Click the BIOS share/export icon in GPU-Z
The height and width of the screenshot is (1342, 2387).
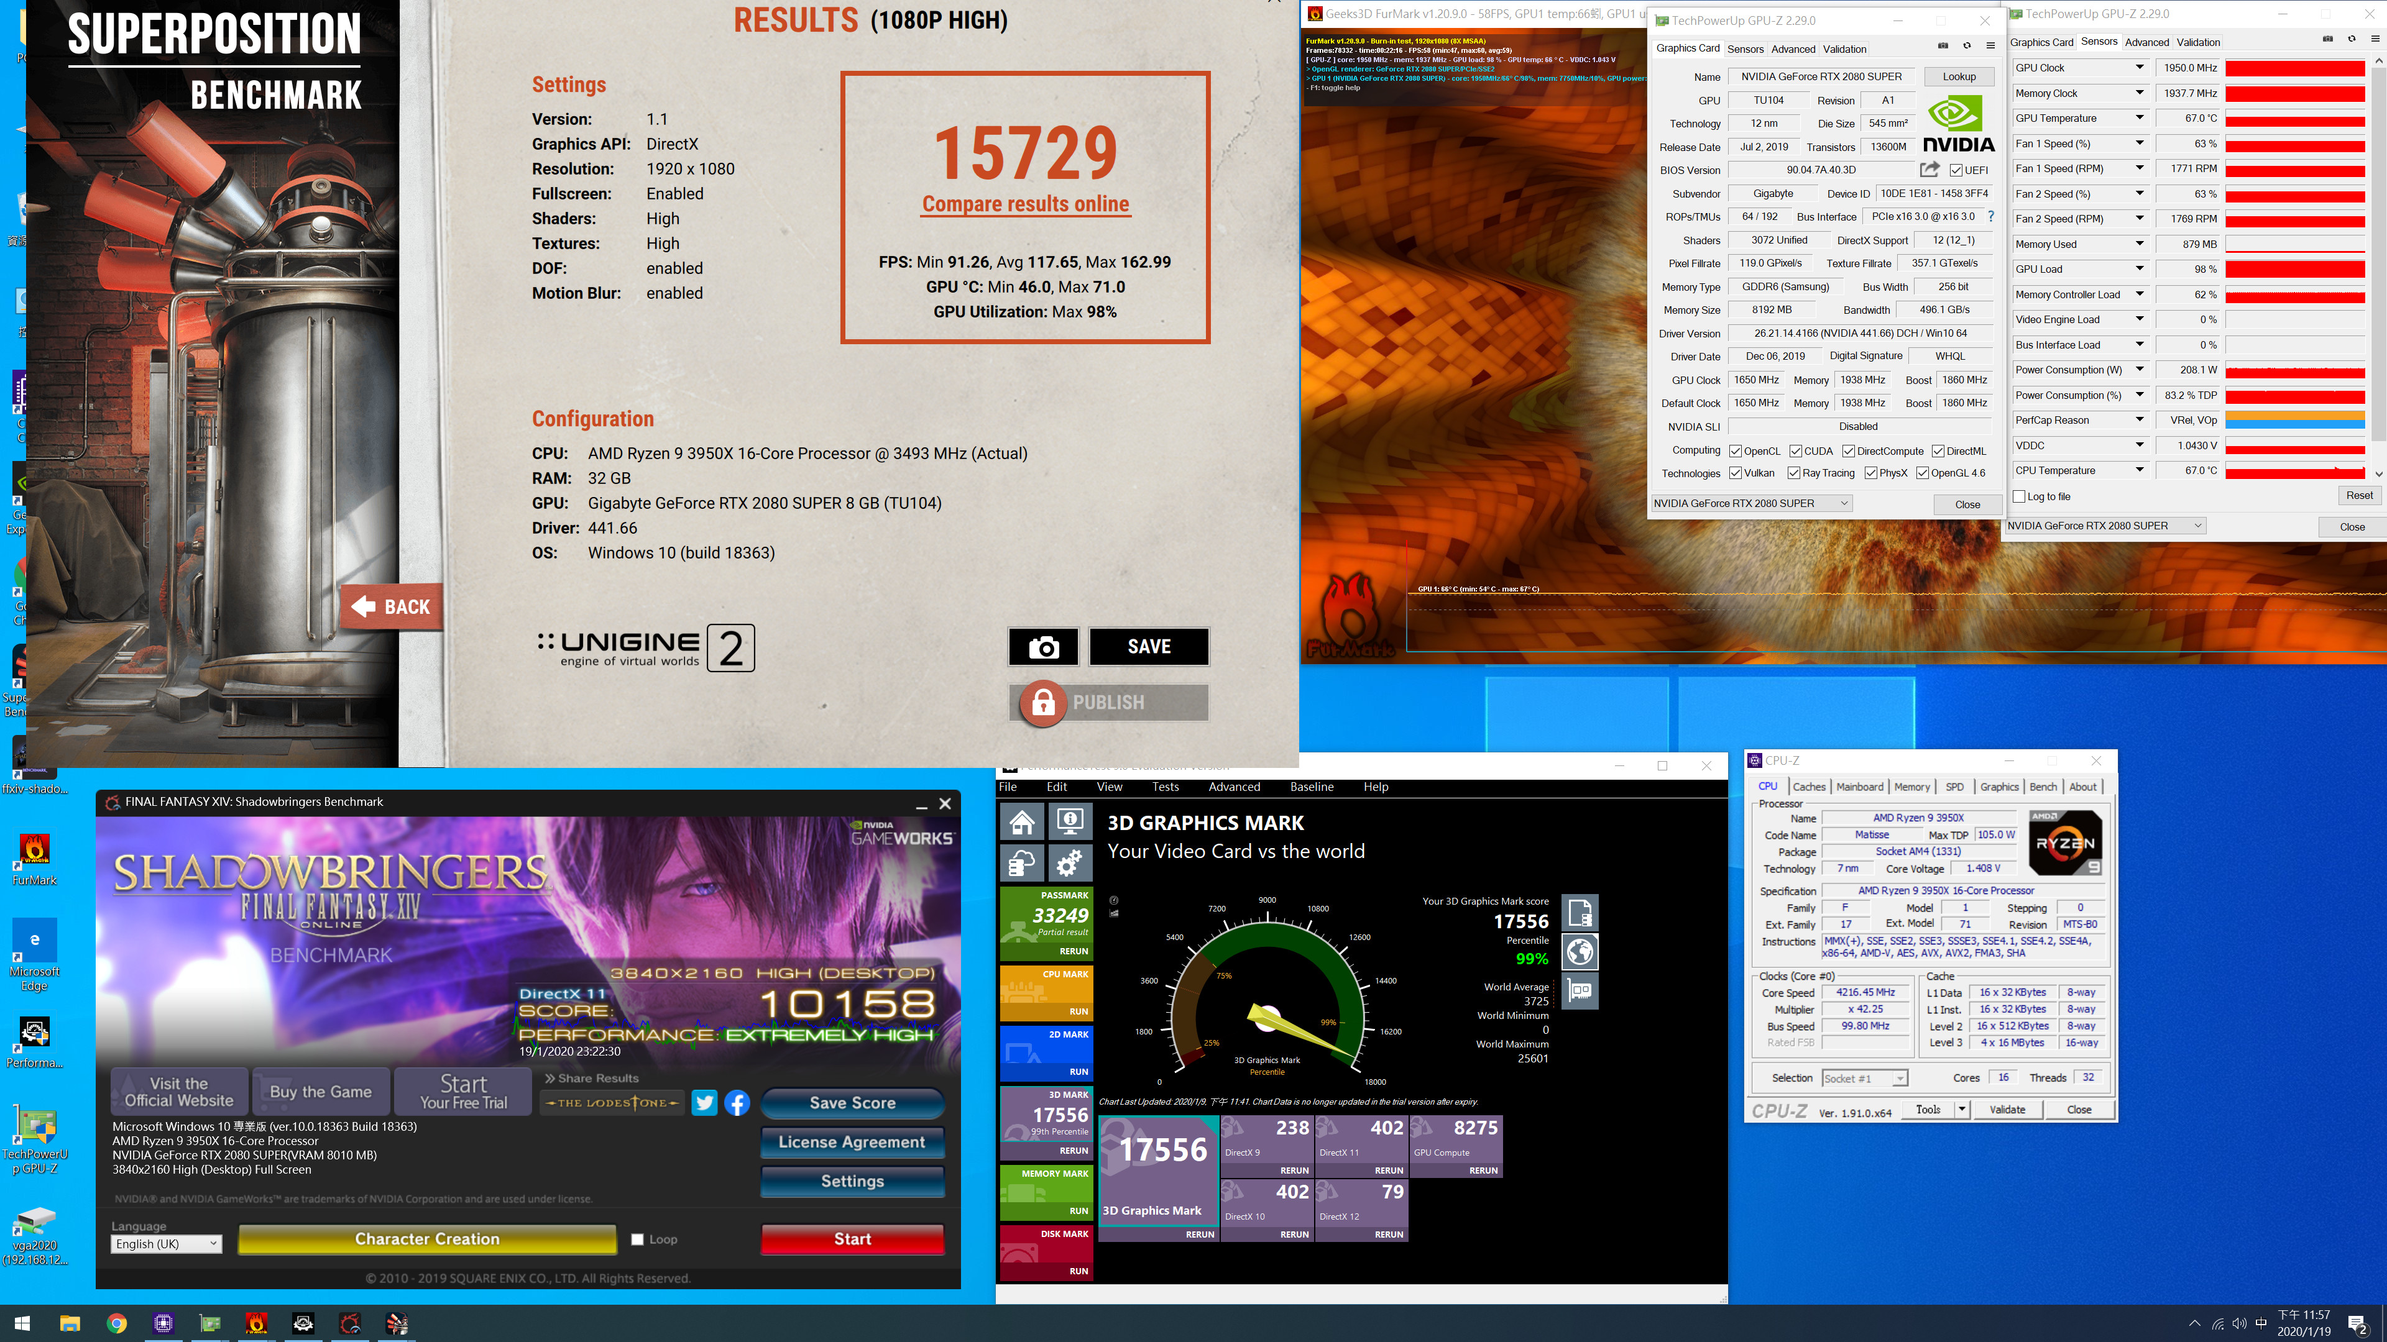(x=1929, y=170)
